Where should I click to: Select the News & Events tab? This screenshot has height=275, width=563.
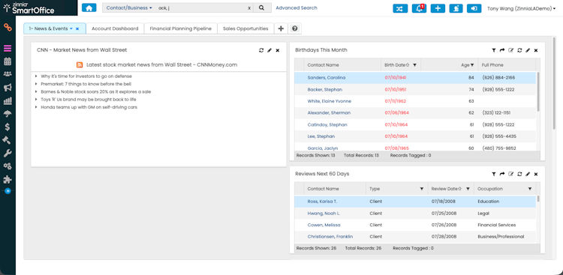(x=49, y=28)
